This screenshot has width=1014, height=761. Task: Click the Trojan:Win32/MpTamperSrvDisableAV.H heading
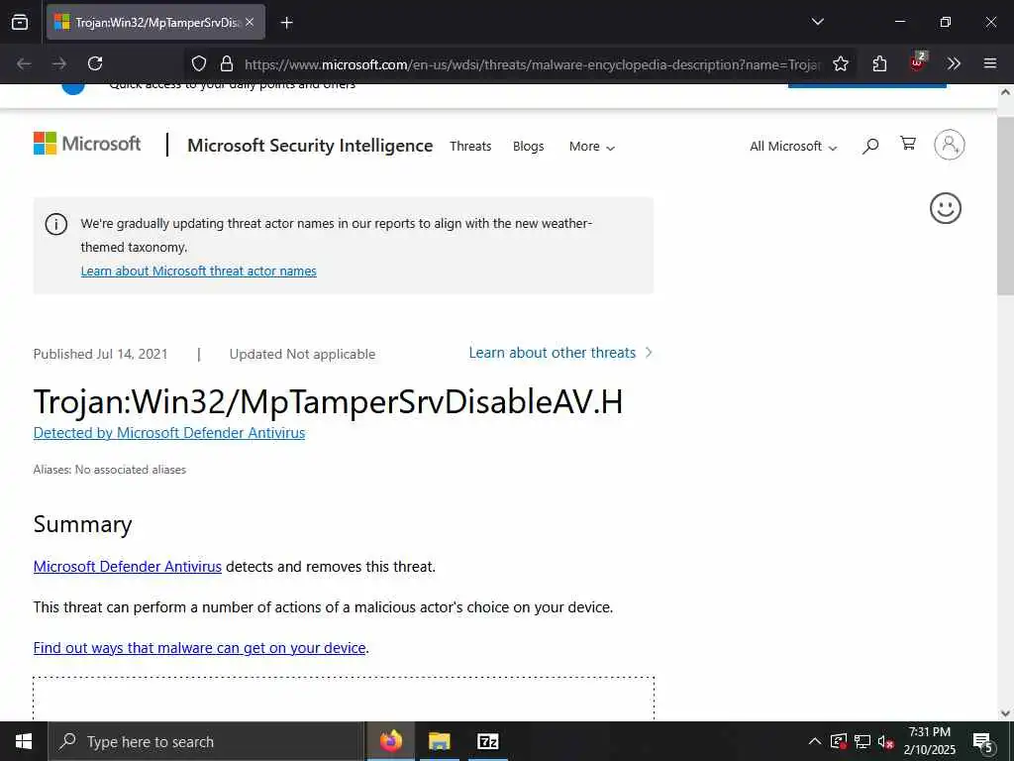(x=328, y=402)
